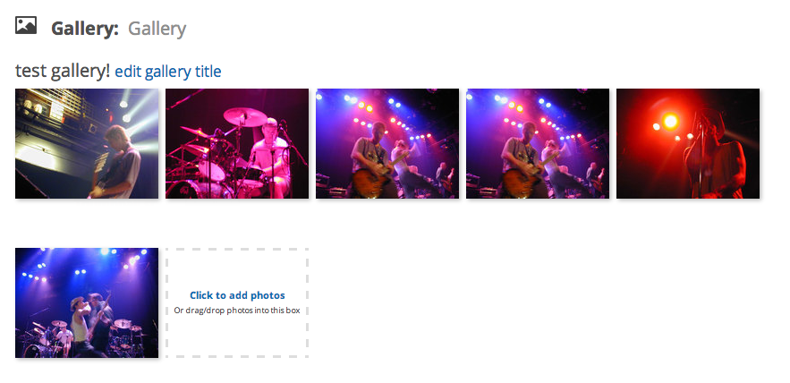
Task: Select the first photo in the gallery
Action: 87,143
